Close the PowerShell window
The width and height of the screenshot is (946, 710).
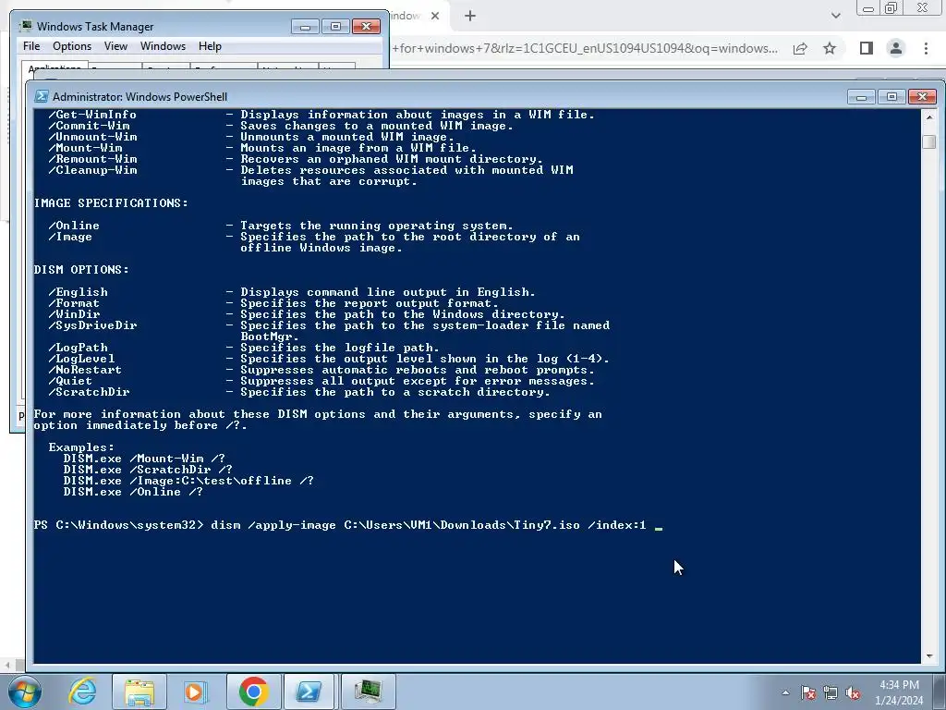click(922, 96)
